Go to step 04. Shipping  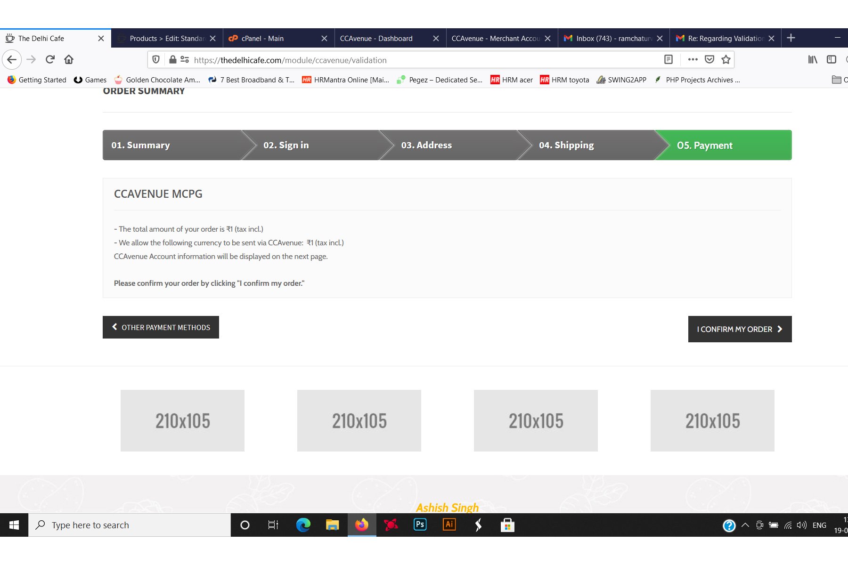(x=587, y=145)
